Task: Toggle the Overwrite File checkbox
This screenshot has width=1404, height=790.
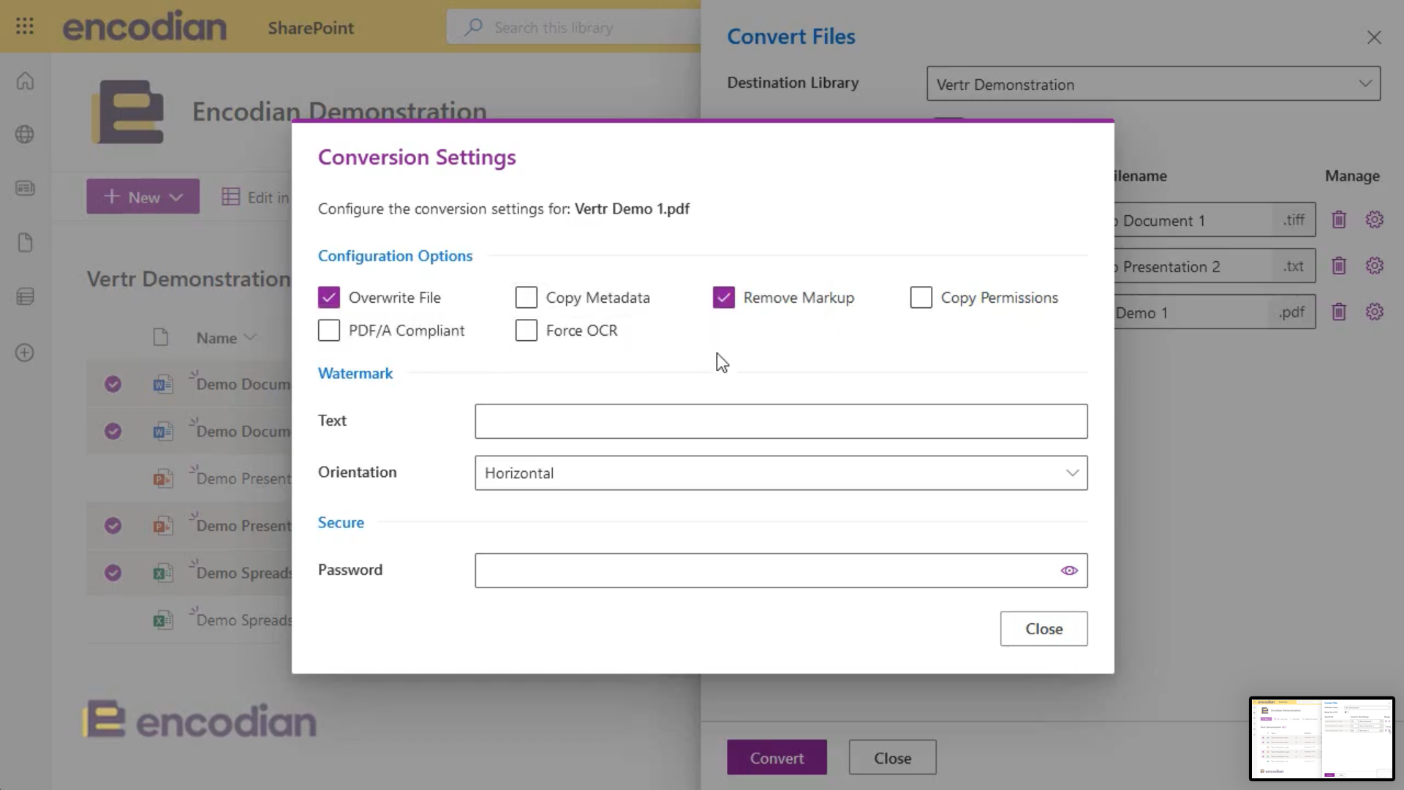Action: point(329,297)
